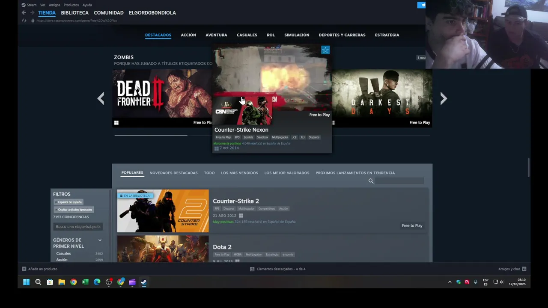This screenshot has height=308, width=548.
Task: Select the CASUALES genre tab
Action: coord(247,35)
